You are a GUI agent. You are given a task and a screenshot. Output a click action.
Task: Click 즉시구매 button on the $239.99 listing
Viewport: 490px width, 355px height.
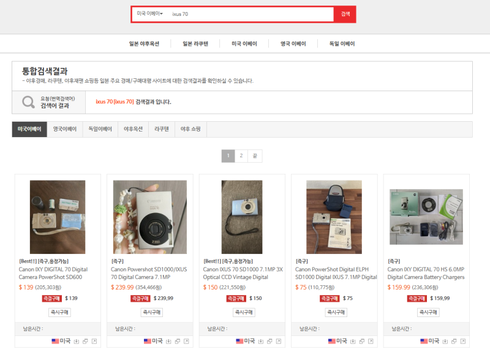151,312
